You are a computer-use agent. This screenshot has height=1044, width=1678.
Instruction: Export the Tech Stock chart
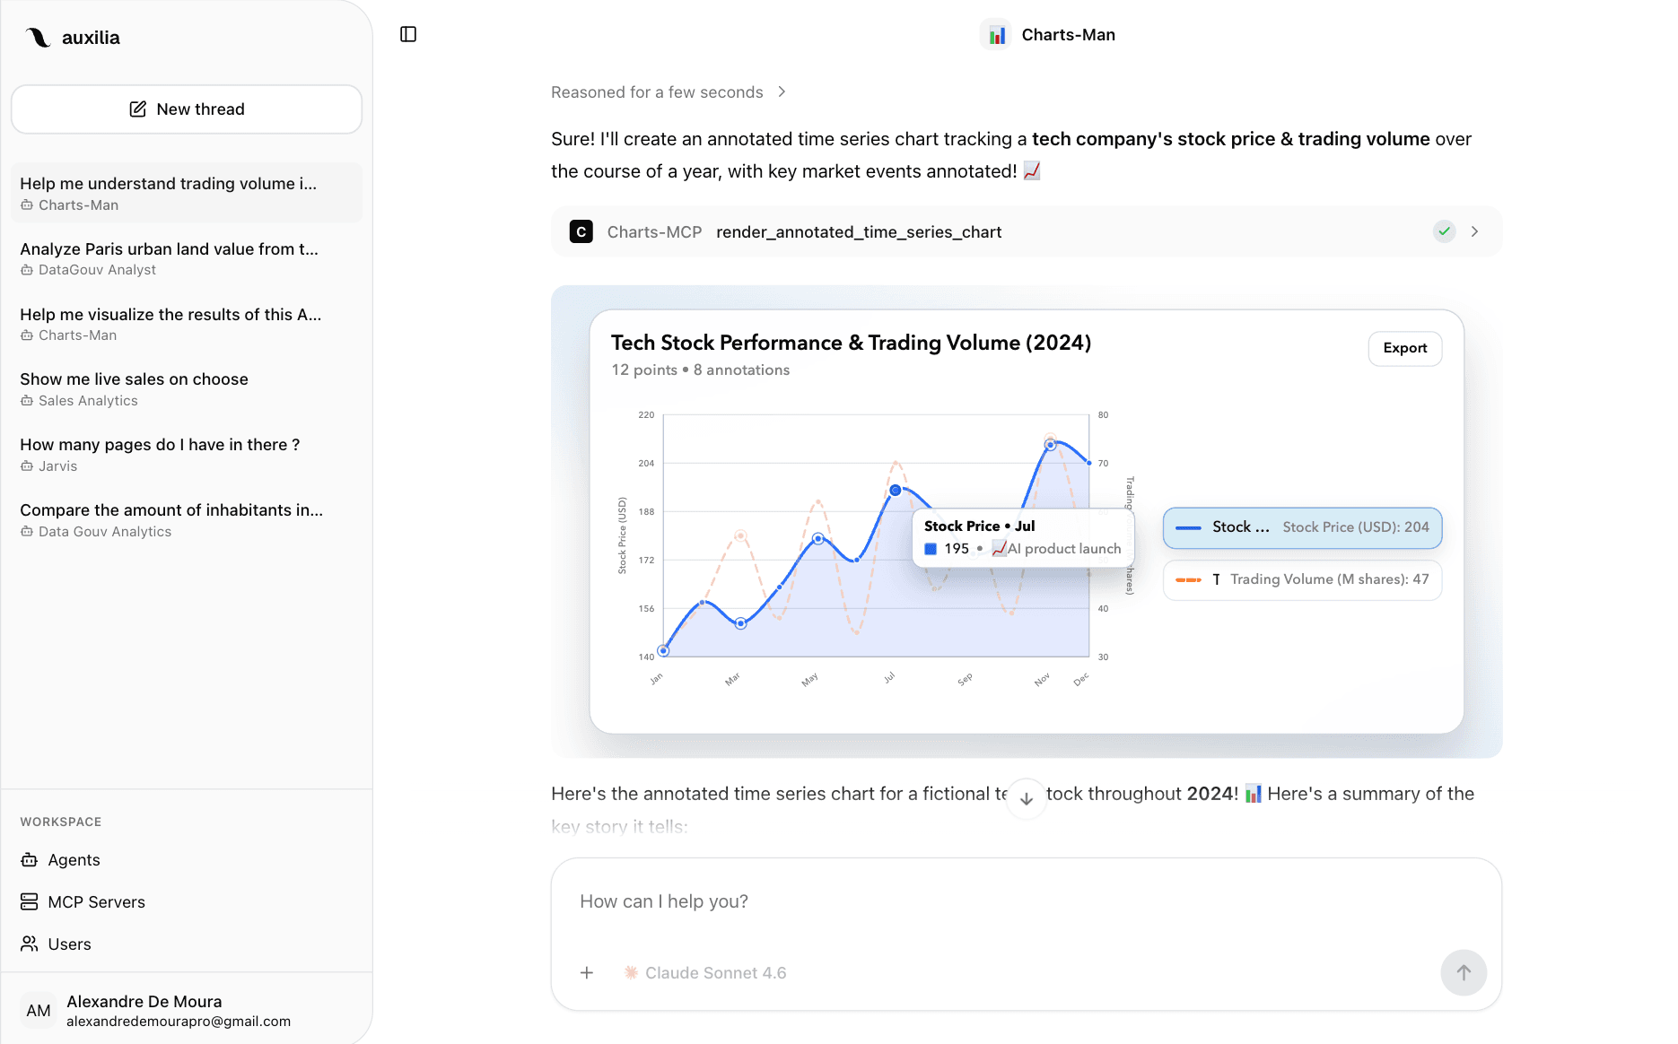(x=1404, y=348)
